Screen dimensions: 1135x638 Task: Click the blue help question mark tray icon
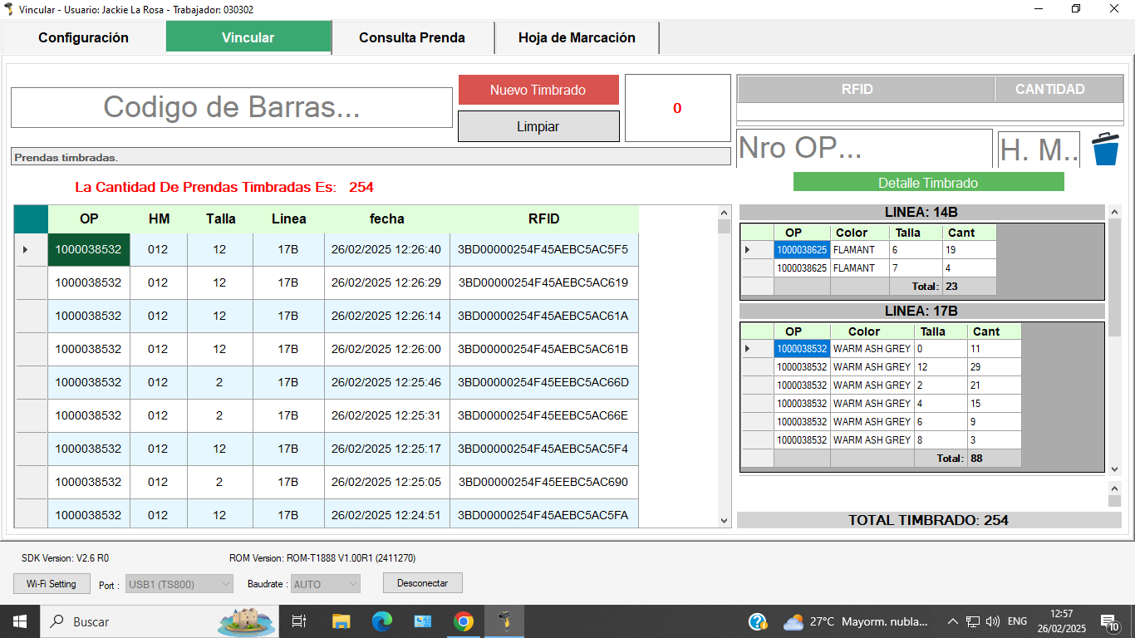click(757, 621)
